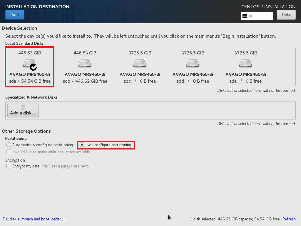301x226 pixels.
Task: Click the 3725.5 GiB size above sdc
Action: point(140,53)
